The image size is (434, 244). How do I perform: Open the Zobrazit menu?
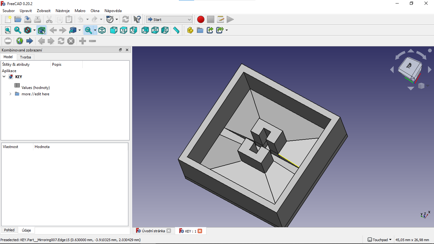44,11
